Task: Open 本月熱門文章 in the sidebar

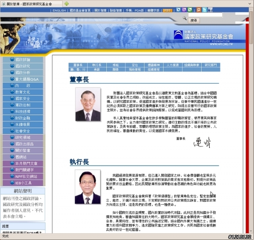Action: click(x=23, y=164)
